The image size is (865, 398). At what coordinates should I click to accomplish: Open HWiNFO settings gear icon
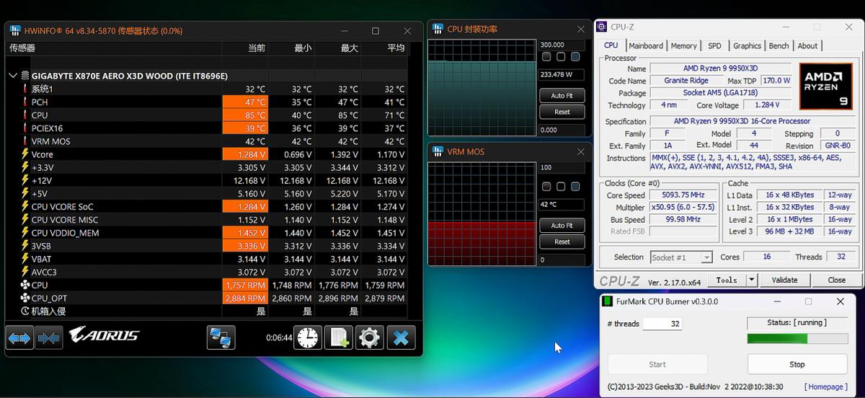(369, 337)
